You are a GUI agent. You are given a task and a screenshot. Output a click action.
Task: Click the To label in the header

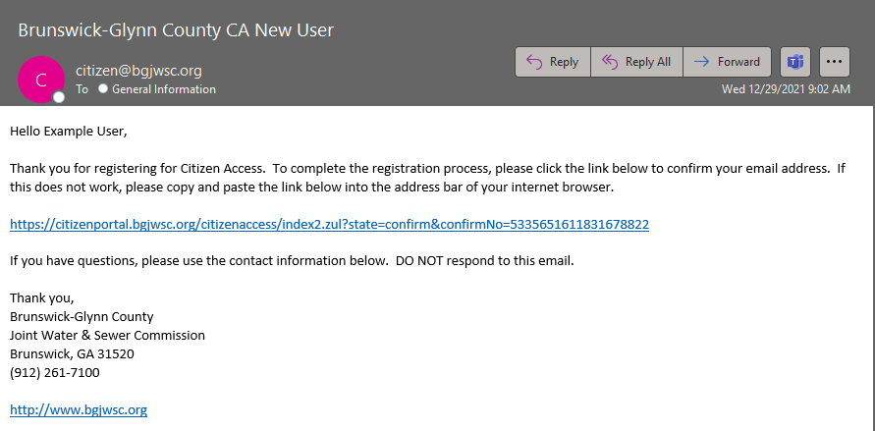coord(82,89)
